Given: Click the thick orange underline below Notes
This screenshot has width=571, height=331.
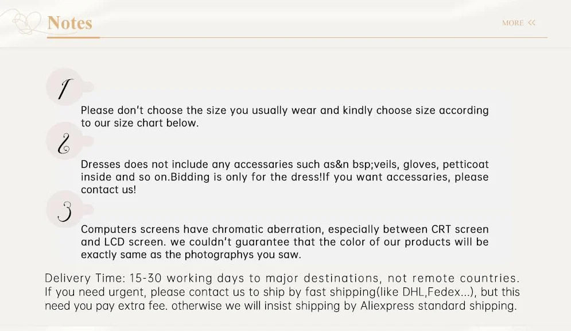Looking at the screenshot, I should (x=73, y=37).
